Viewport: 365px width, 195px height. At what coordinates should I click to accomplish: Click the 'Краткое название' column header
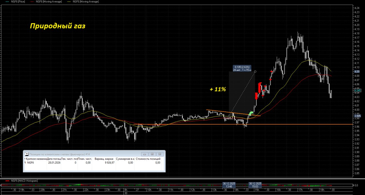[x=36, y=159]
